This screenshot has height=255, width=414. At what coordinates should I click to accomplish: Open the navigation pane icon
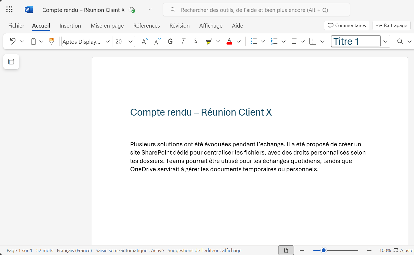click(x=11, y=62)
